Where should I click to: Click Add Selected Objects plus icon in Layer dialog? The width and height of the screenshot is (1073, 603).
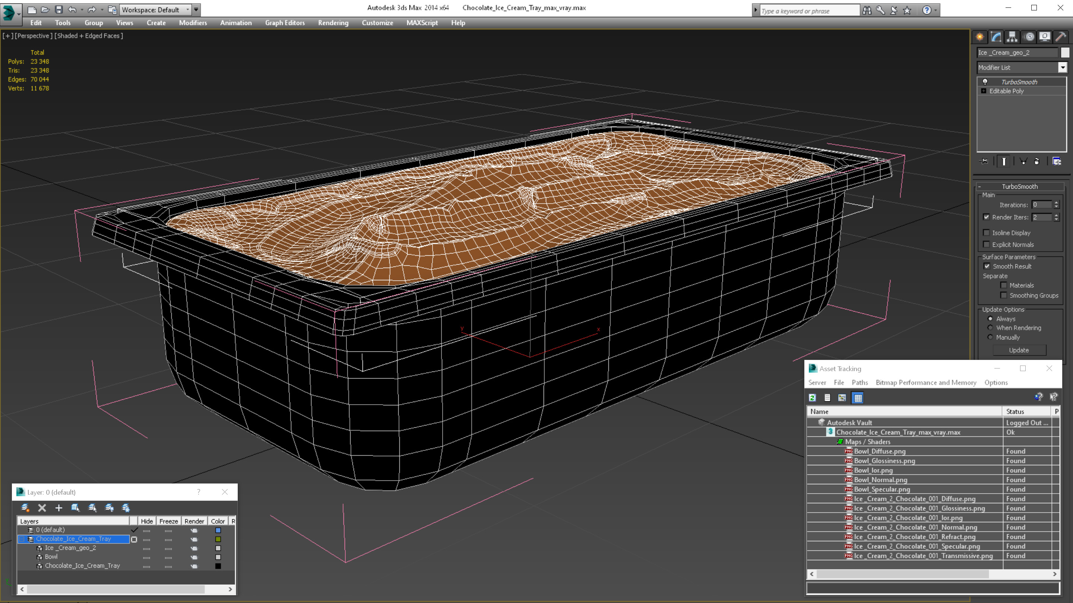click(59, 508)
